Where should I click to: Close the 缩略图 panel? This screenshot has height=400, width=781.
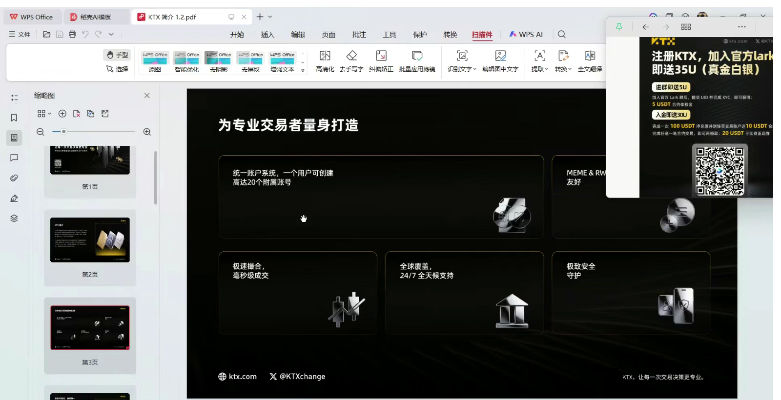coord(147,96)
